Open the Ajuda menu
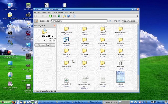Image resolution: width=168 pixels, height=104 pixels. pos(72,12)
